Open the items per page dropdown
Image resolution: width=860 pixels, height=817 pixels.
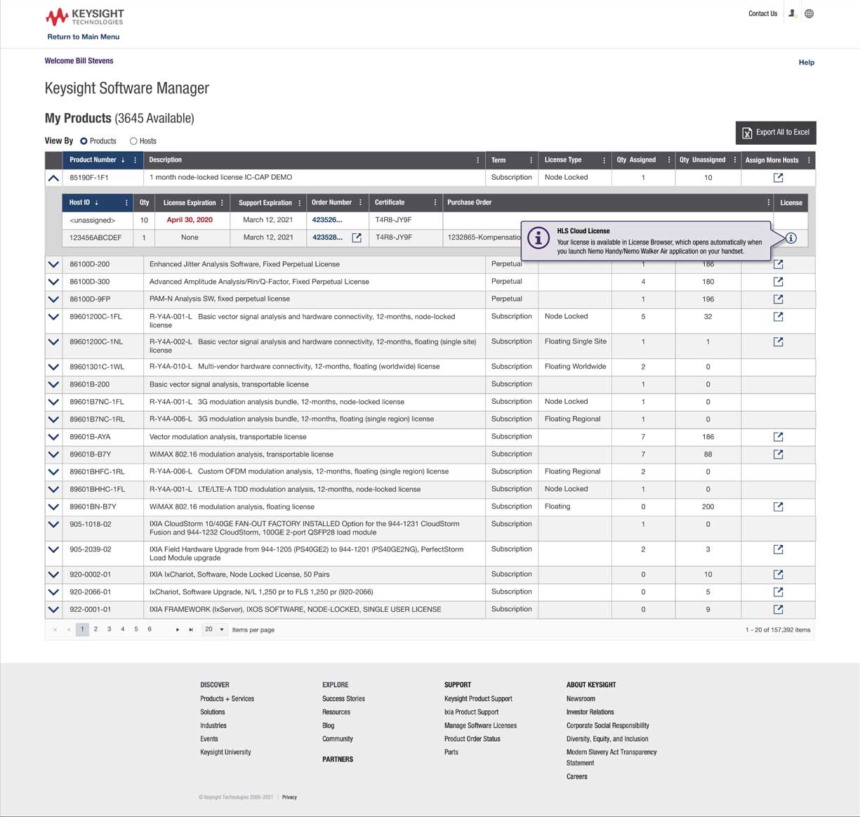(x=214, y=629)
